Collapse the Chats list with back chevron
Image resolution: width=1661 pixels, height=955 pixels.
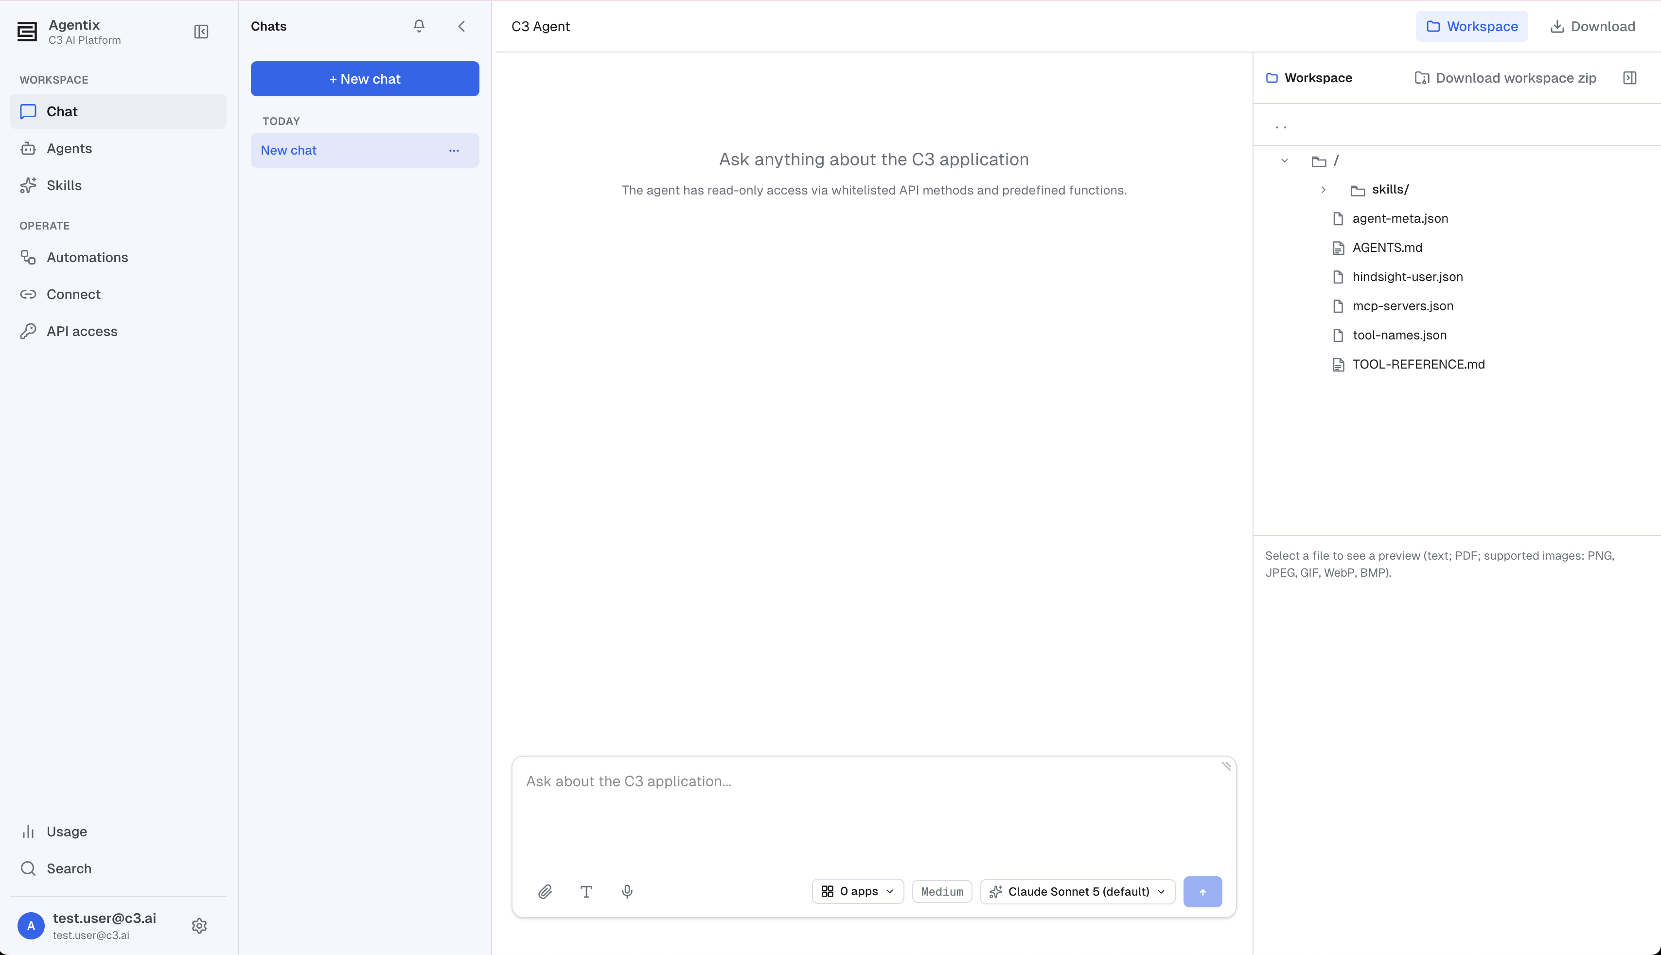coord(461,26)
